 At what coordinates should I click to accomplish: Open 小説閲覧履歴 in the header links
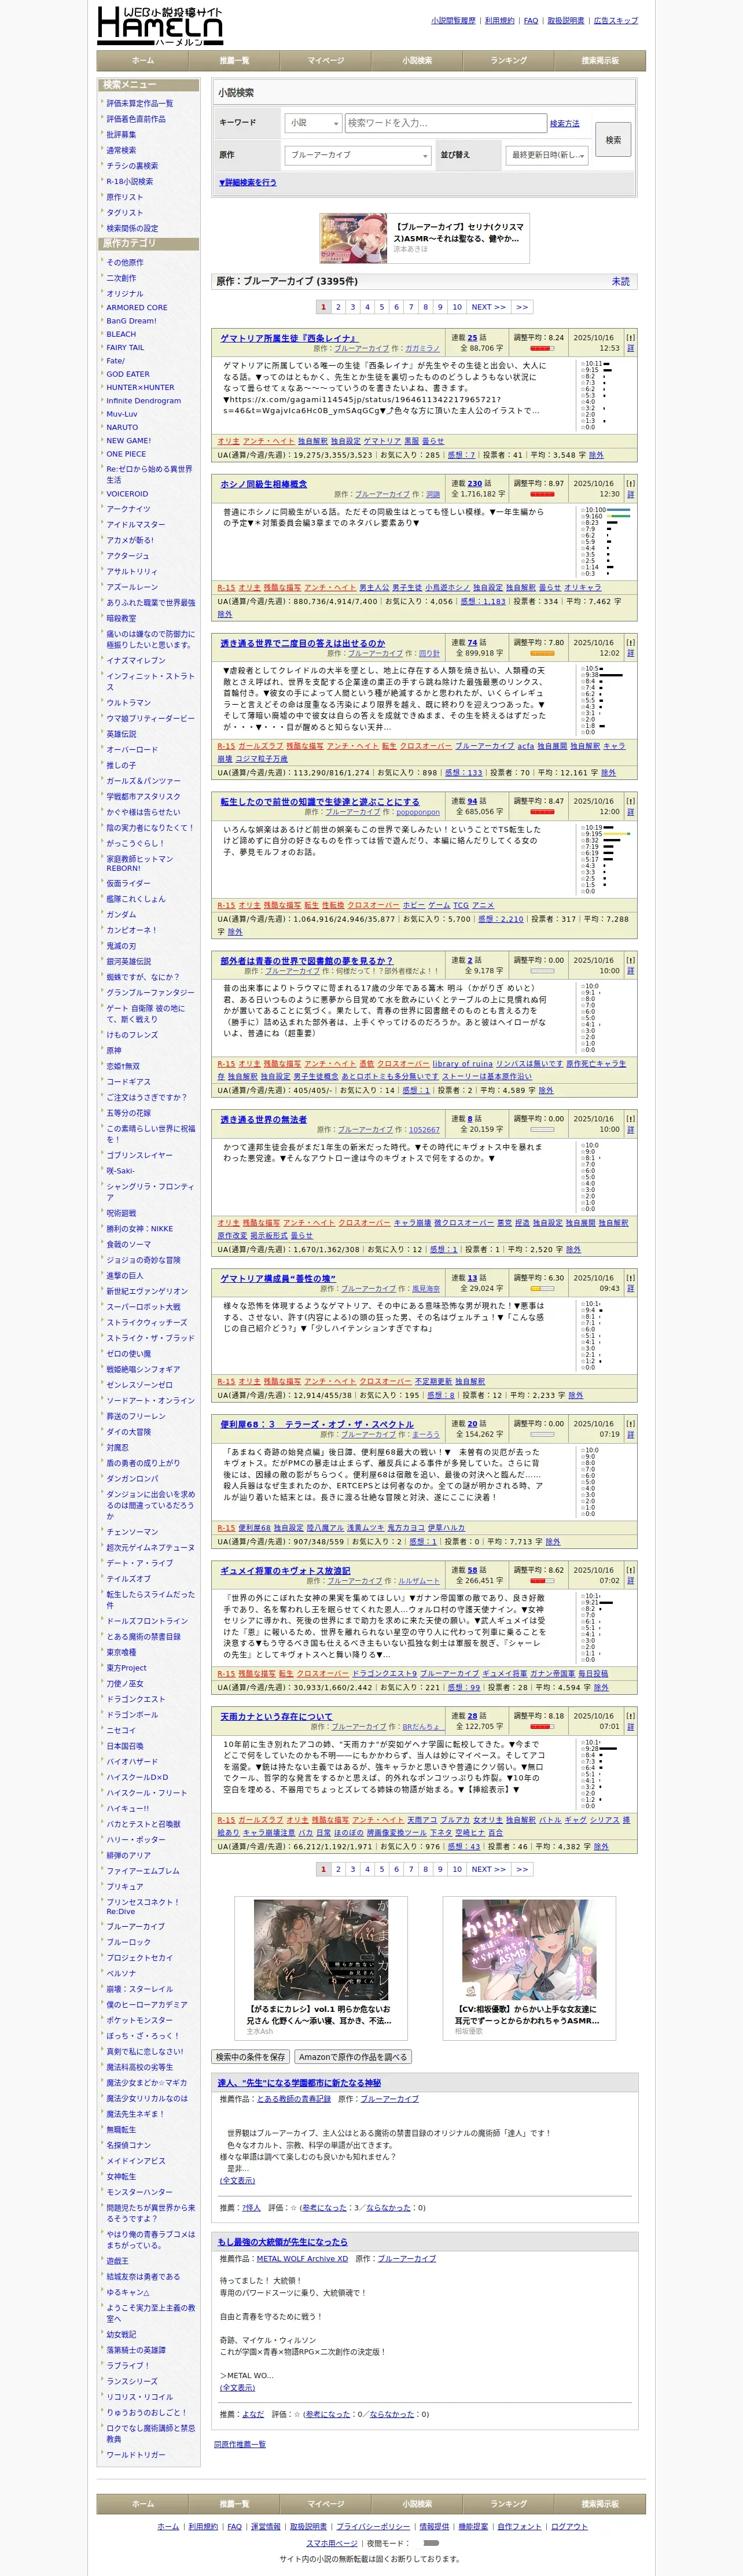coord(453,20)
